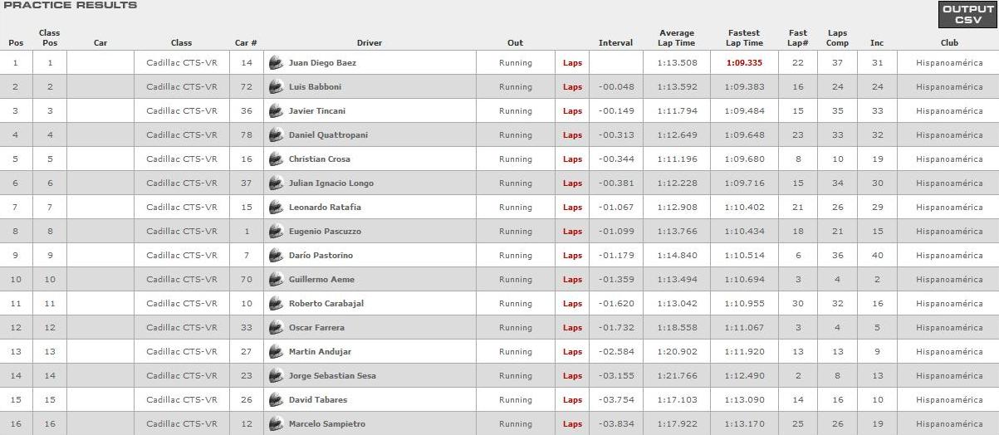Select Guillermo Aeme's helmet icon

coord(276,279)
